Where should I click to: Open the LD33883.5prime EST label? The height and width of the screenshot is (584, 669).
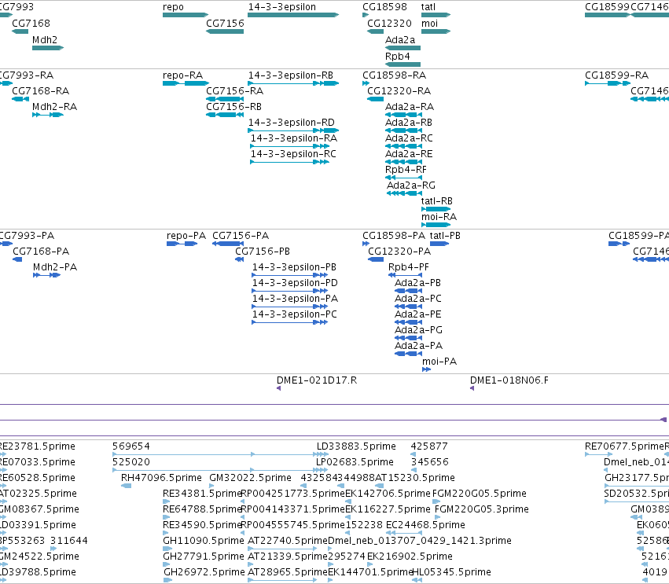point(356,446)
